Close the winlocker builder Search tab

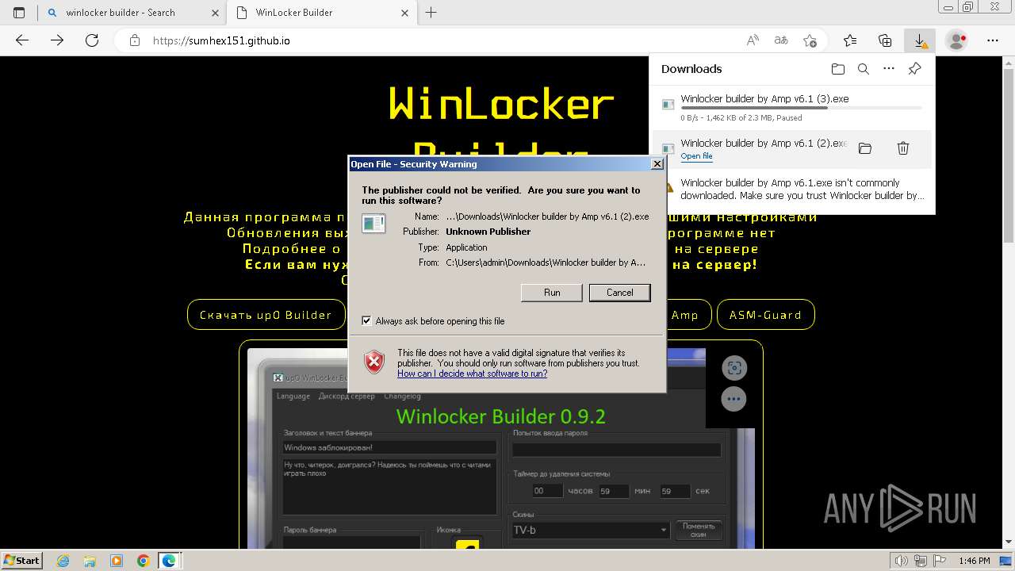pyautogui.click(x=215, y=13)
